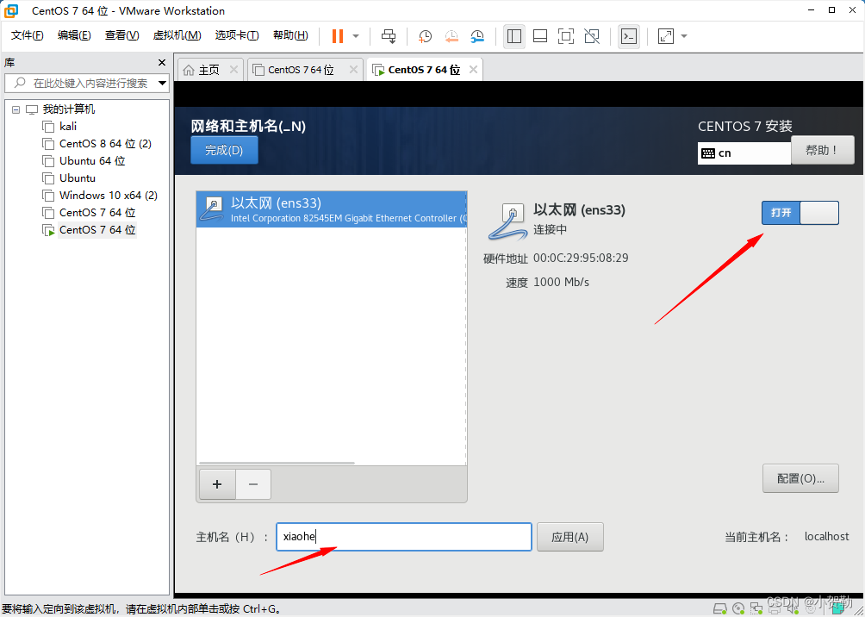The height and width of the screenshot is (617, 865).
Task: Click the hardware address 00:0C:29:95:08:29
Action: [x=581, y=258]
